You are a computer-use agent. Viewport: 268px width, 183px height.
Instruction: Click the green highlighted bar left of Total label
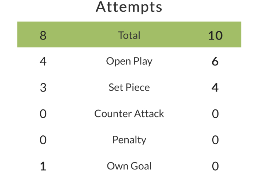[x=81, y=35]
